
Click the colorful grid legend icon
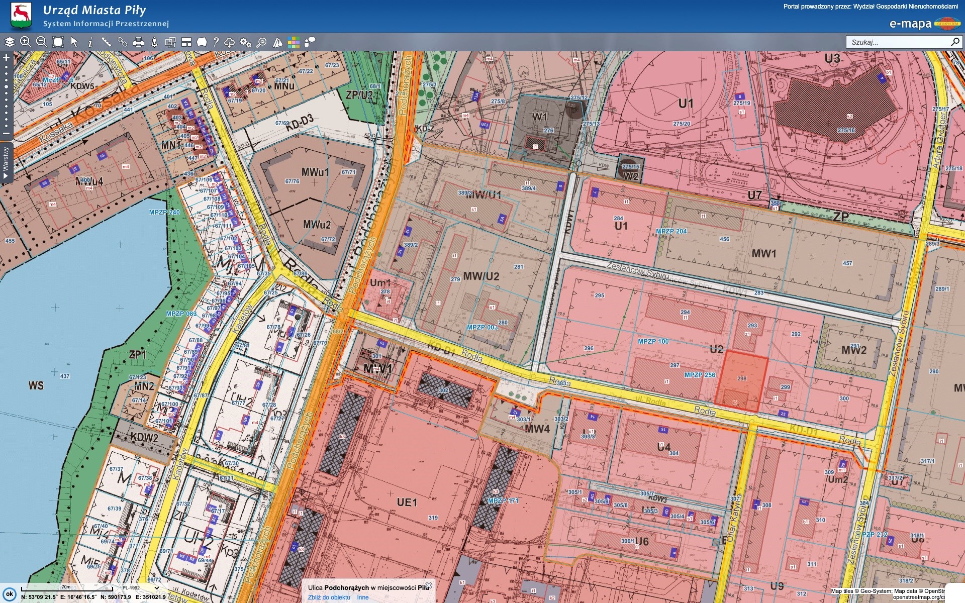pyautogui.click(x=294, y=42)
